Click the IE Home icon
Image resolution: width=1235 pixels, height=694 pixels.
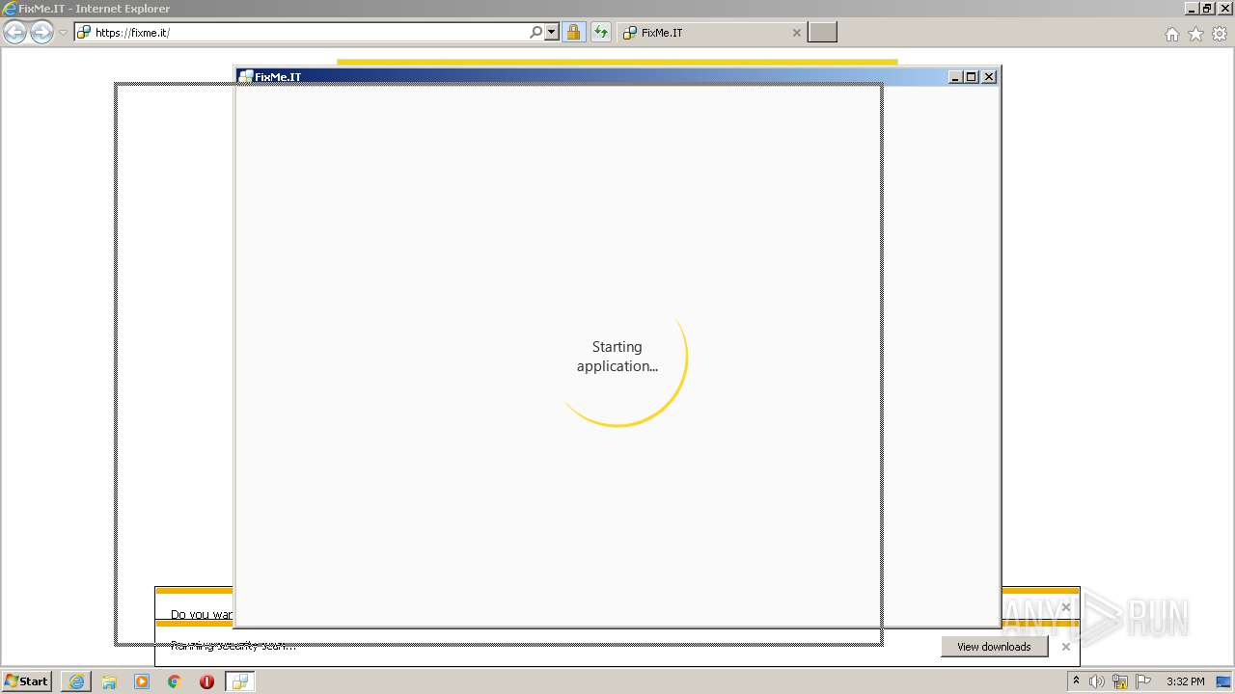click(x=1171, y=34)
